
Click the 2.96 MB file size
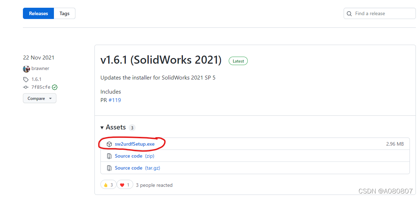pyautogui.click(x=395, y=144)
